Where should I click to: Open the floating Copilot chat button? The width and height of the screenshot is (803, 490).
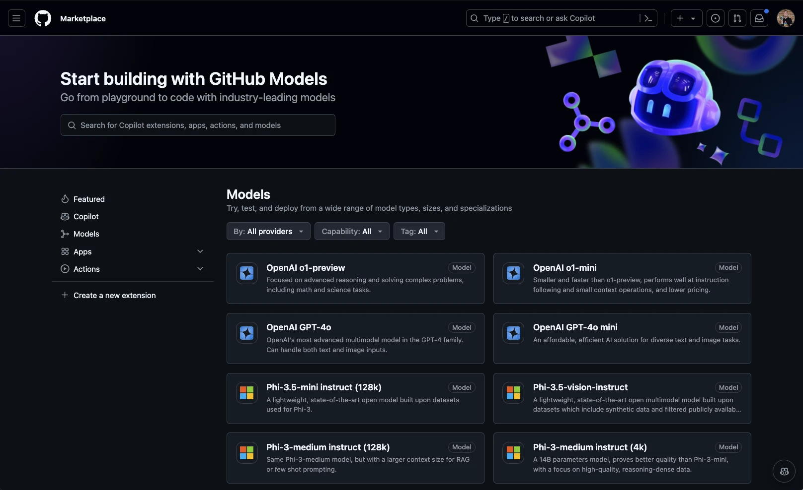pyautogui.click(x=784, y=471)
